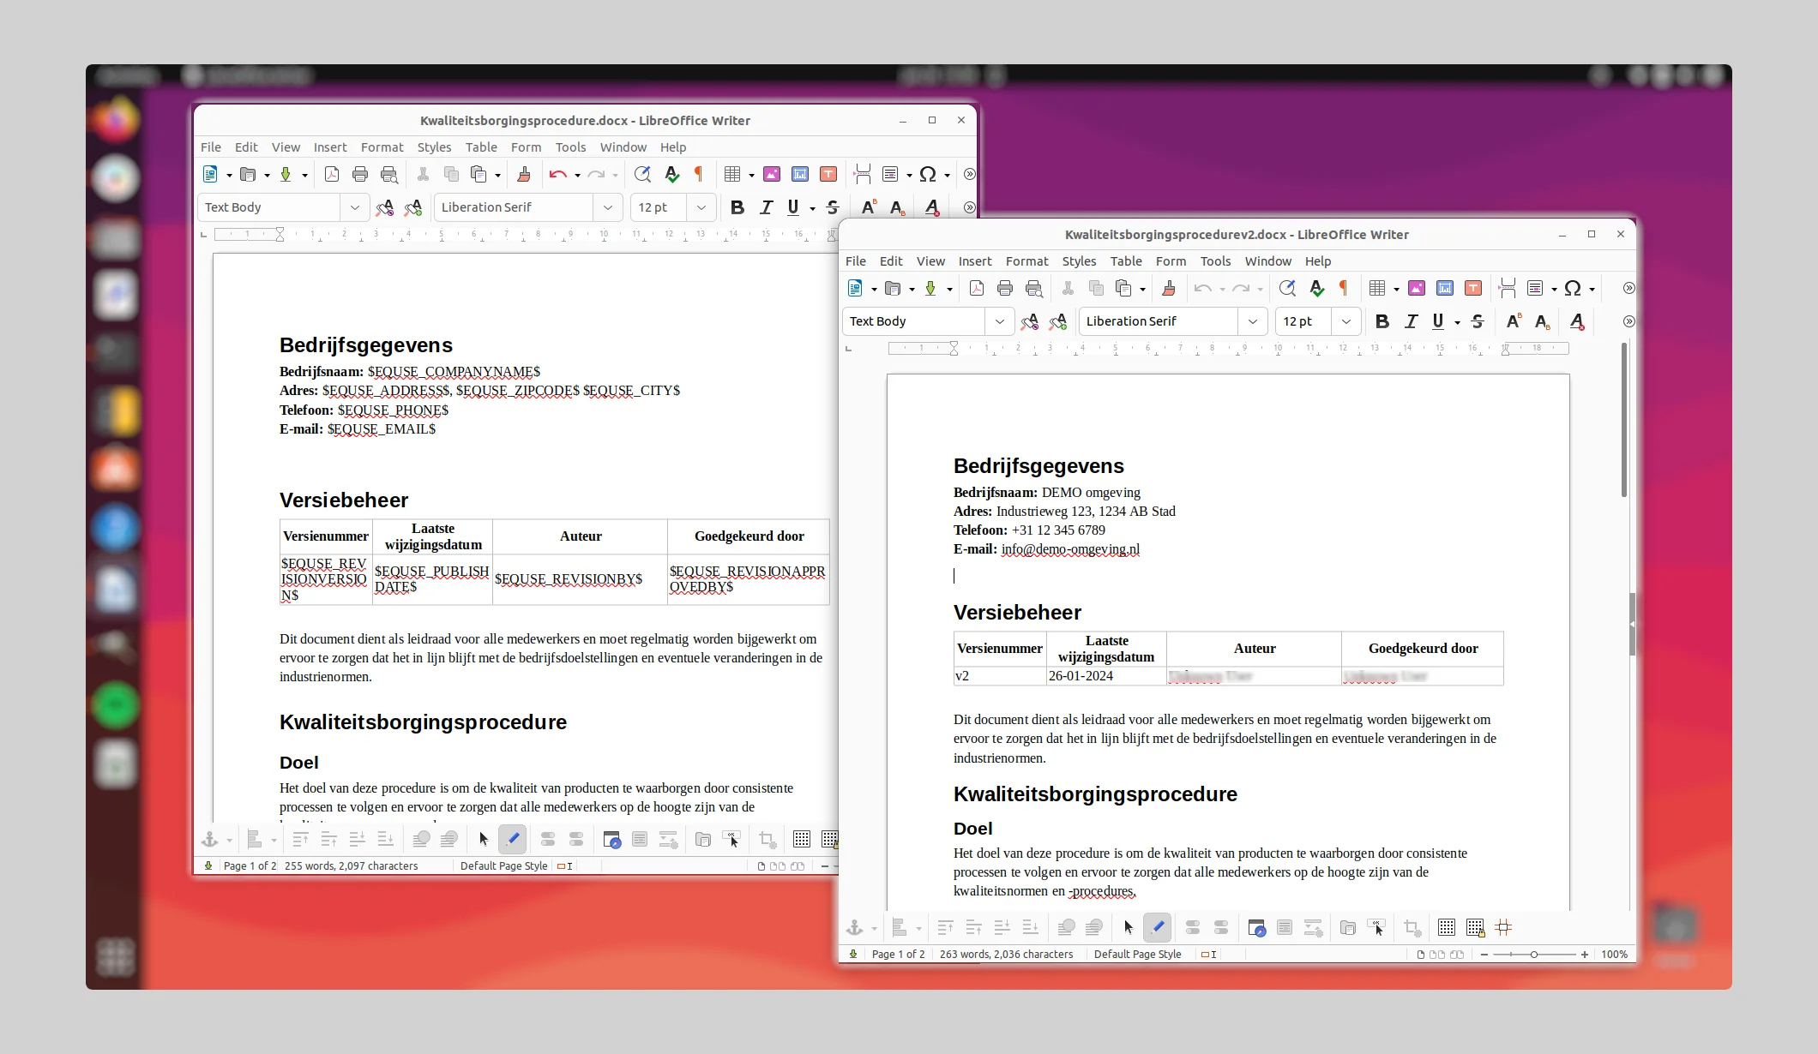Toggle formatting marks in the v2 window
The height and width of the screenshot is (1054, 1818).
pyautogui.click(x=1344, y=289)
